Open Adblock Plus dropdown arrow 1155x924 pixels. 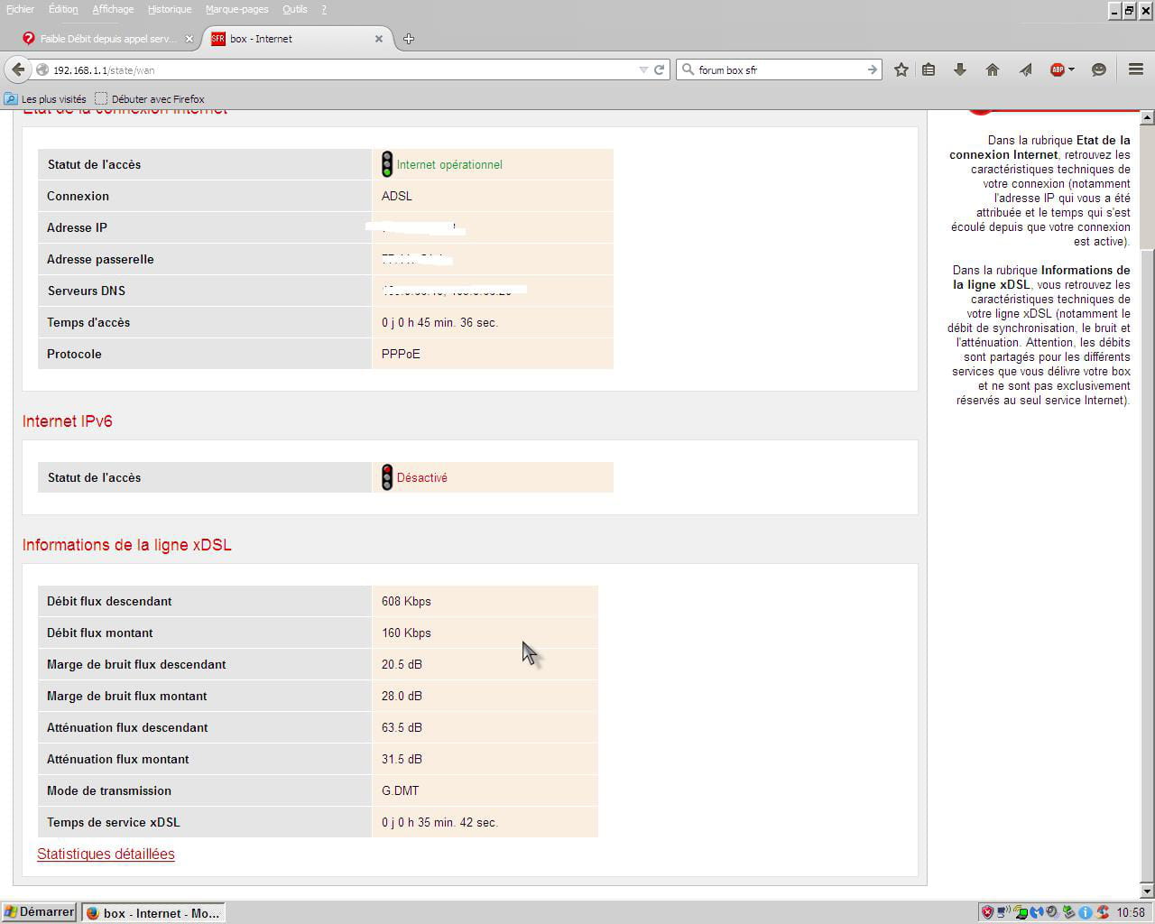click(1071, 69)
